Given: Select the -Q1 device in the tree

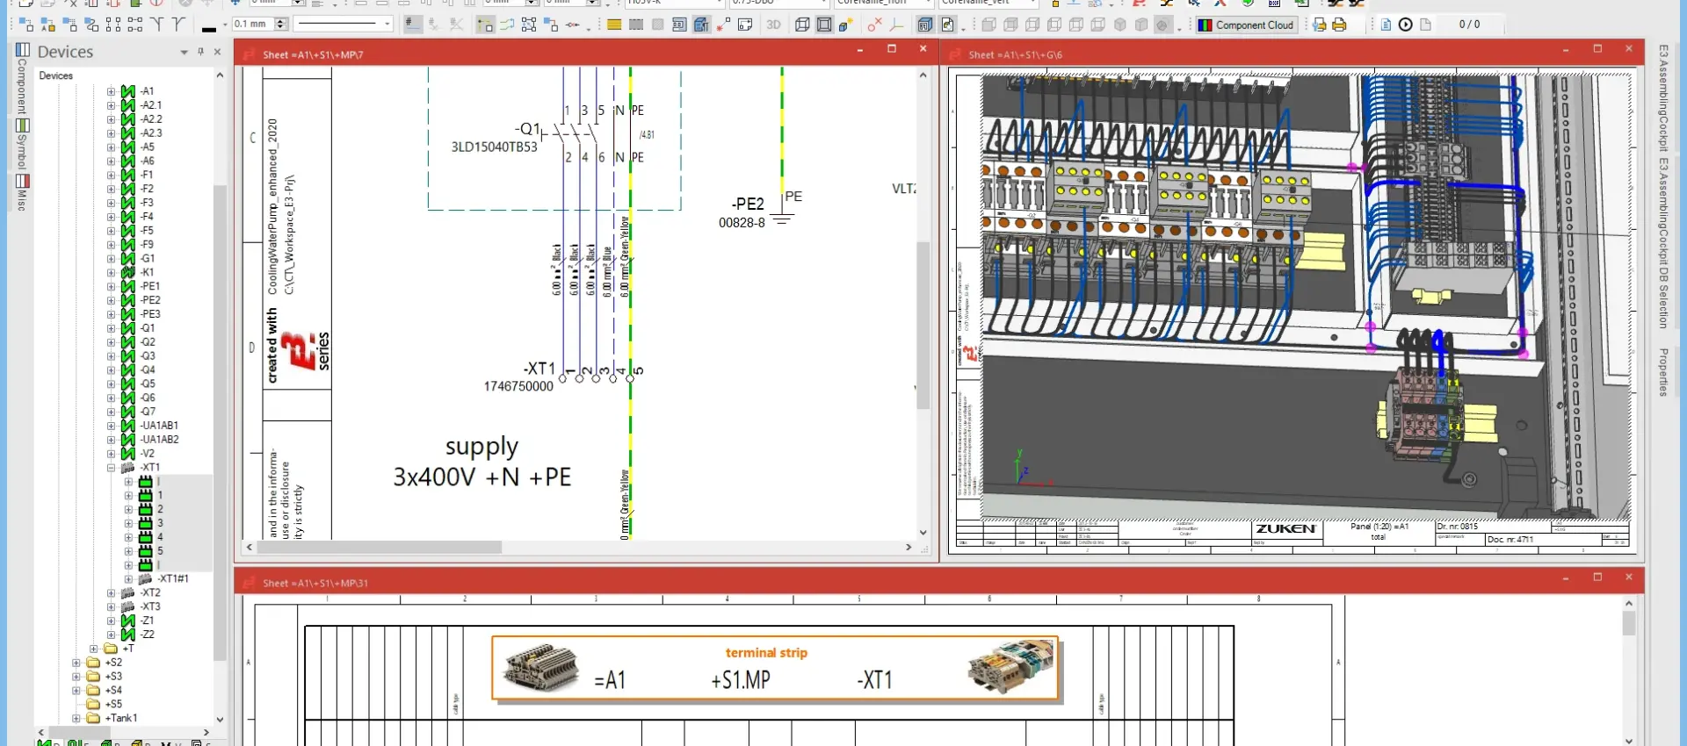Looking at the screenshot, I should coord(148,328).
